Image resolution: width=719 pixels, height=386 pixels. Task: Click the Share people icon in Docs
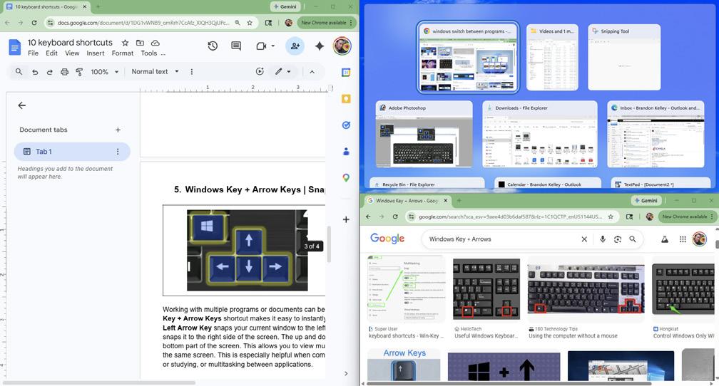[295, 46]
